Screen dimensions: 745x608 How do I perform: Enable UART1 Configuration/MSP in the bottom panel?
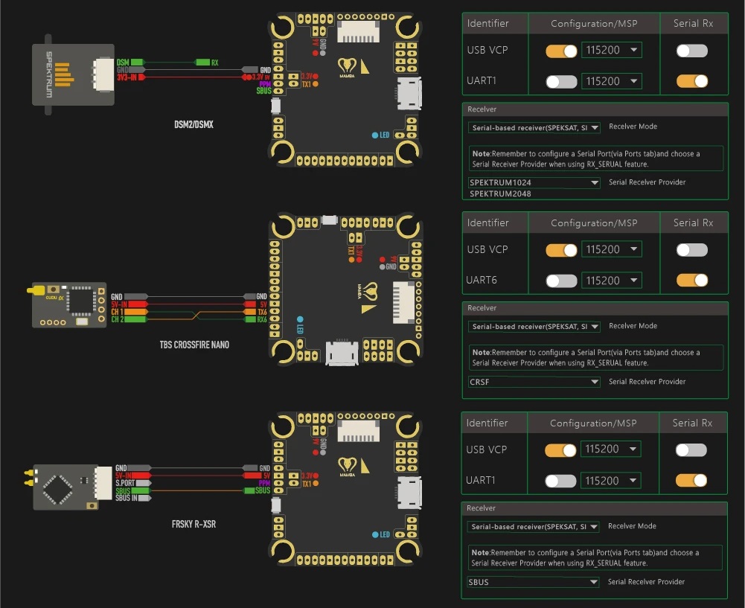pyautogui.click(x=560, y=481)
